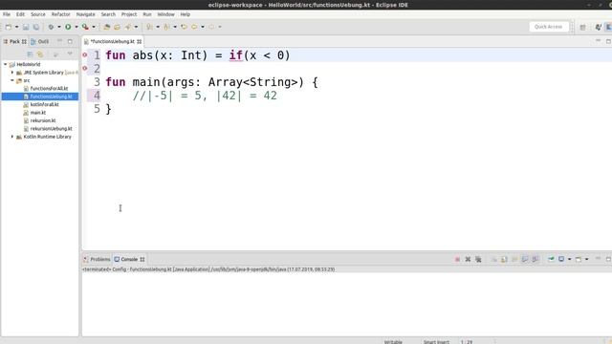612x344 pixels.
Task: Click the Next Annotation toolbar icon
Action: tap(149, 27)
